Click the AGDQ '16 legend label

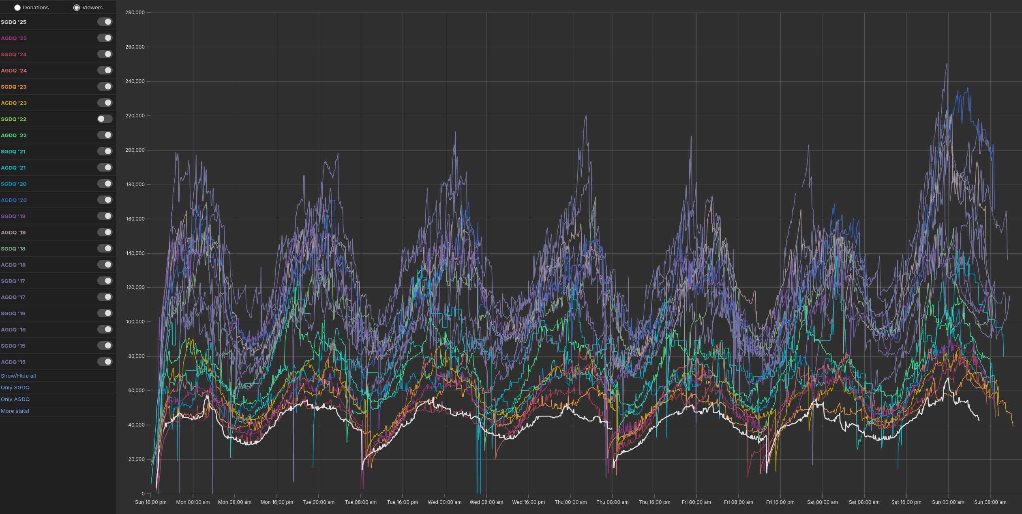(x=13, y=330)
